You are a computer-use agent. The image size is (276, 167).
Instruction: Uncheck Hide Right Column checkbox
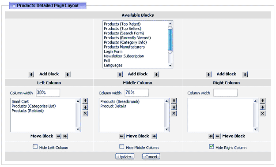(212, 146)
